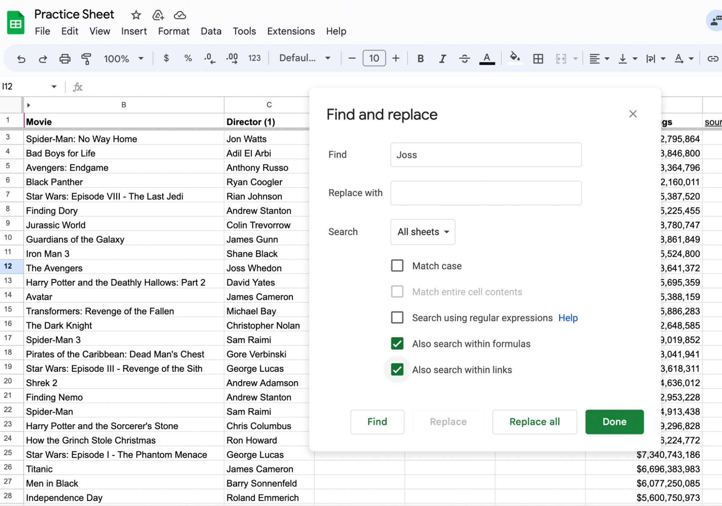This screenshot has width=722, height=506.
Task: Open the Insert menu
Action: coord(134,31)
